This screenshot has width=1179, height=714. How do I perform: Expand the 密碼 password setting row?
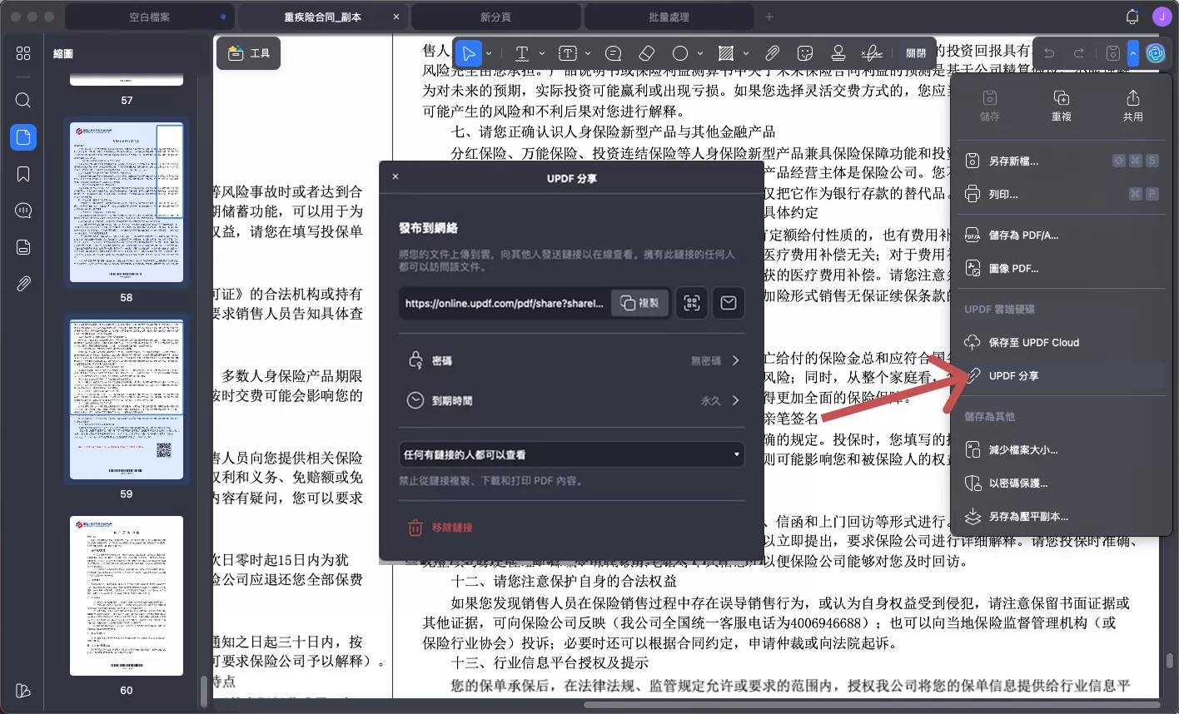click(571, 360)
